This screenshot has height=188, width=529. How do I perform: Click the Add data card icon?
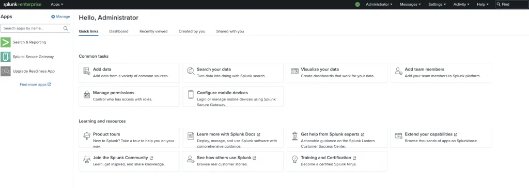[x=87, y=71]
